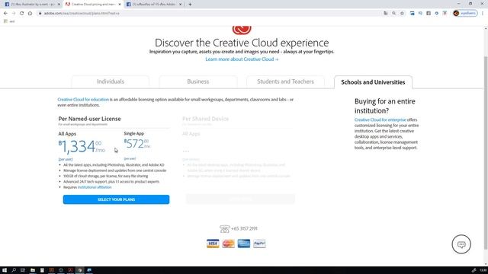Select the Students and Teachers tab

[285, 81]
